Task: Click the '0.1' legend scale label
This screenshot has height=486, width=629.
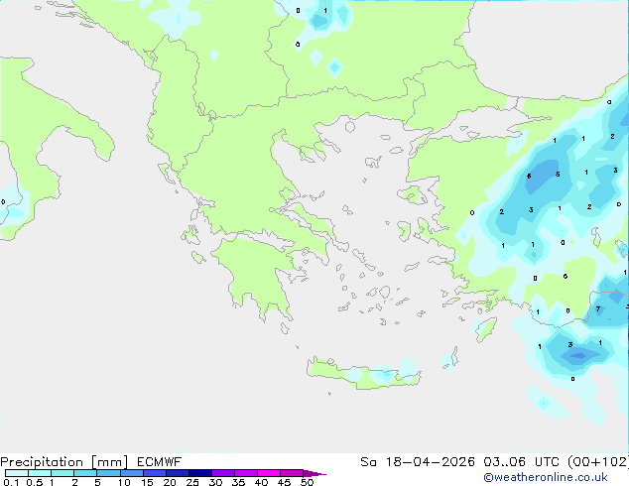Action: 11,482
